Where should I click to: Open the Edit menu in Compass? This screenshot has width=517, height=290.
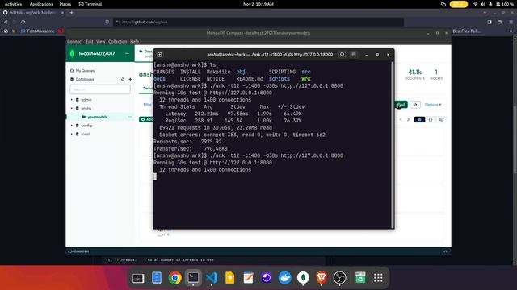click(x=90, y=42)
